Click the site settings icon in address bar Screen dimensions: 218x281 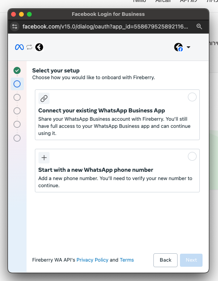[x=15, y=27]
